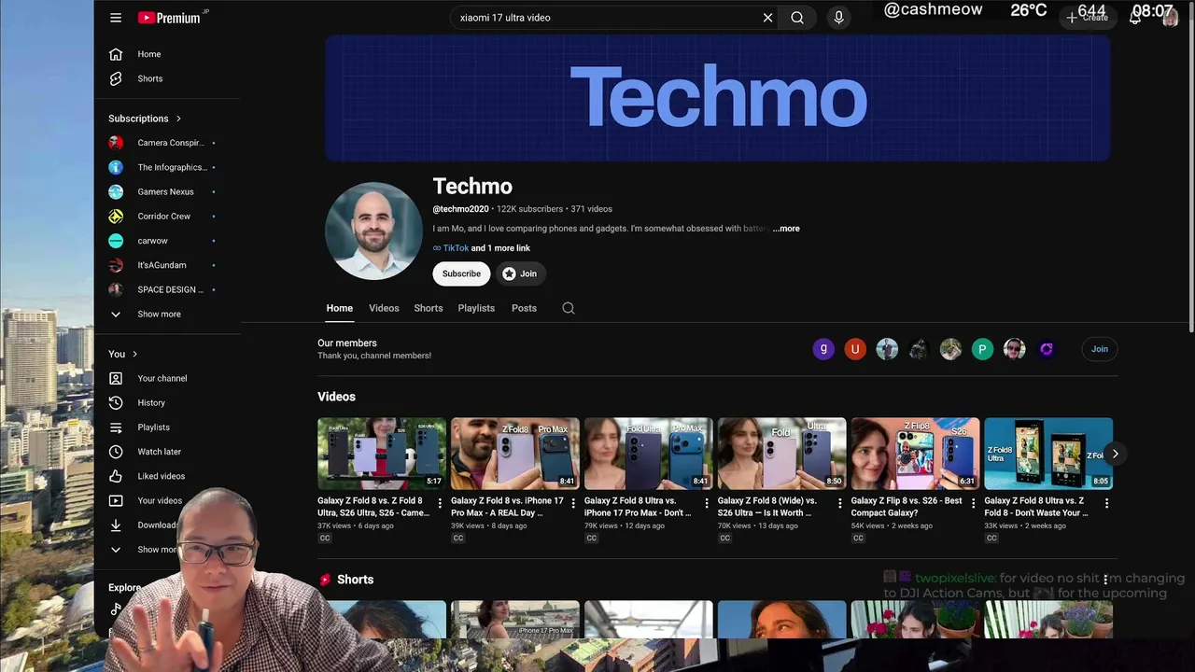Expand Subscriptions section chevron
Viewport: 1195px width, 672px height.
[x=178, y=119]
